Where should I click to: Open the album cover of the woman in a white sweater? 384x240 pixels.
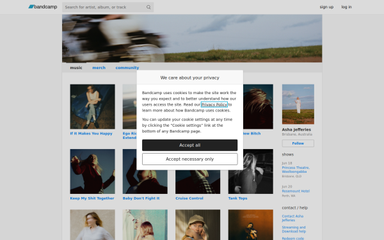pos(92,225)
